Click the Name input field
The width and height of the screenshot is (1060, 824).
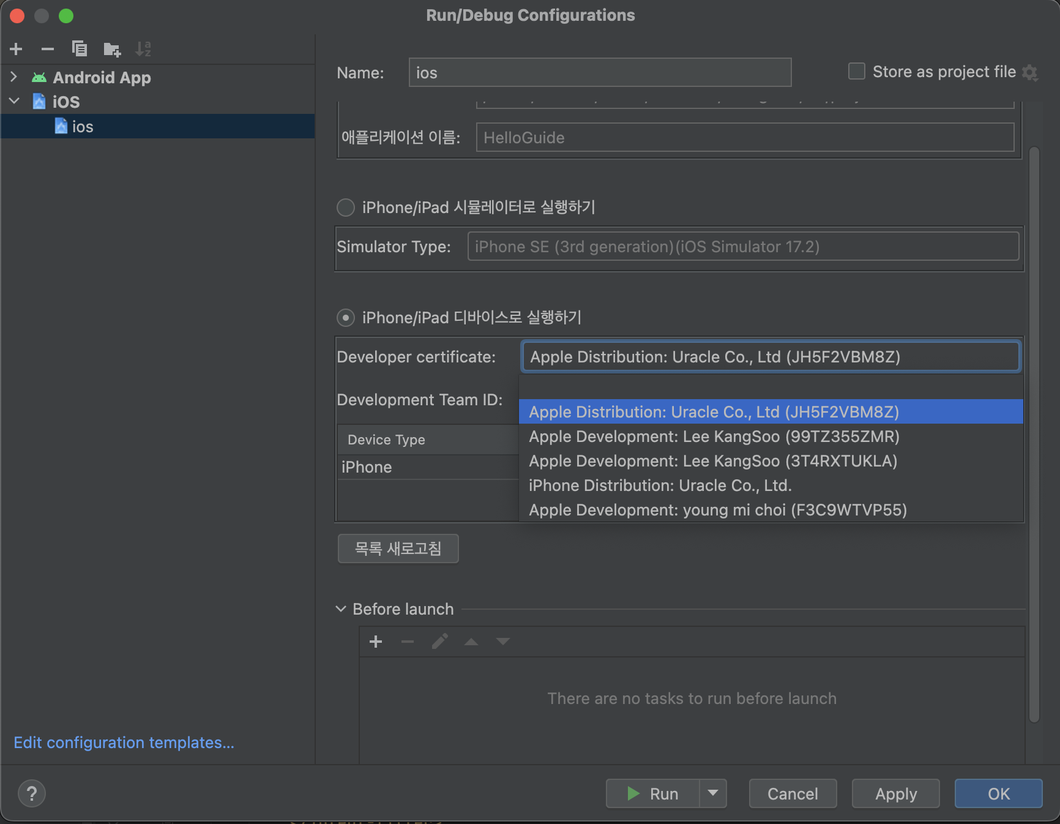(x=600, y=73)
